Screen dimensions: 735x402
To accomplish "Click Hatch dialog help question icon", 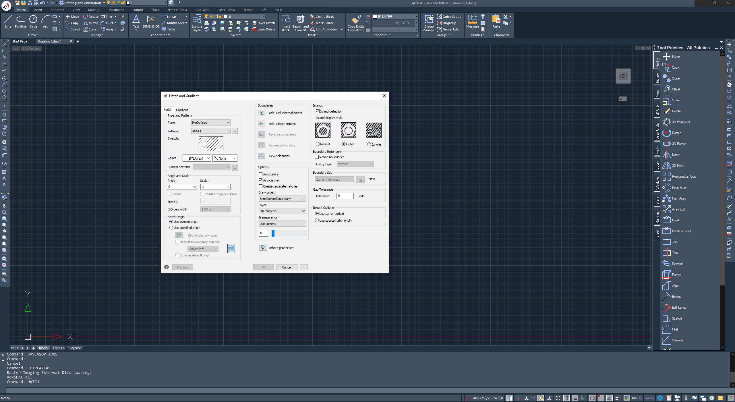I will coord(167,267).
